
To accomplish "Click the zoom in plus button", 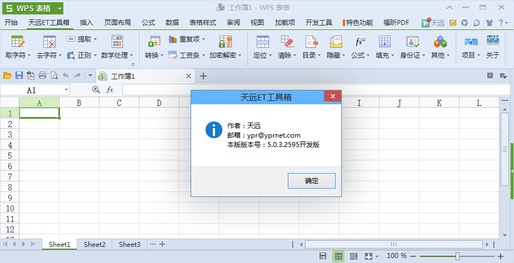I will click(x=501, y=256).
